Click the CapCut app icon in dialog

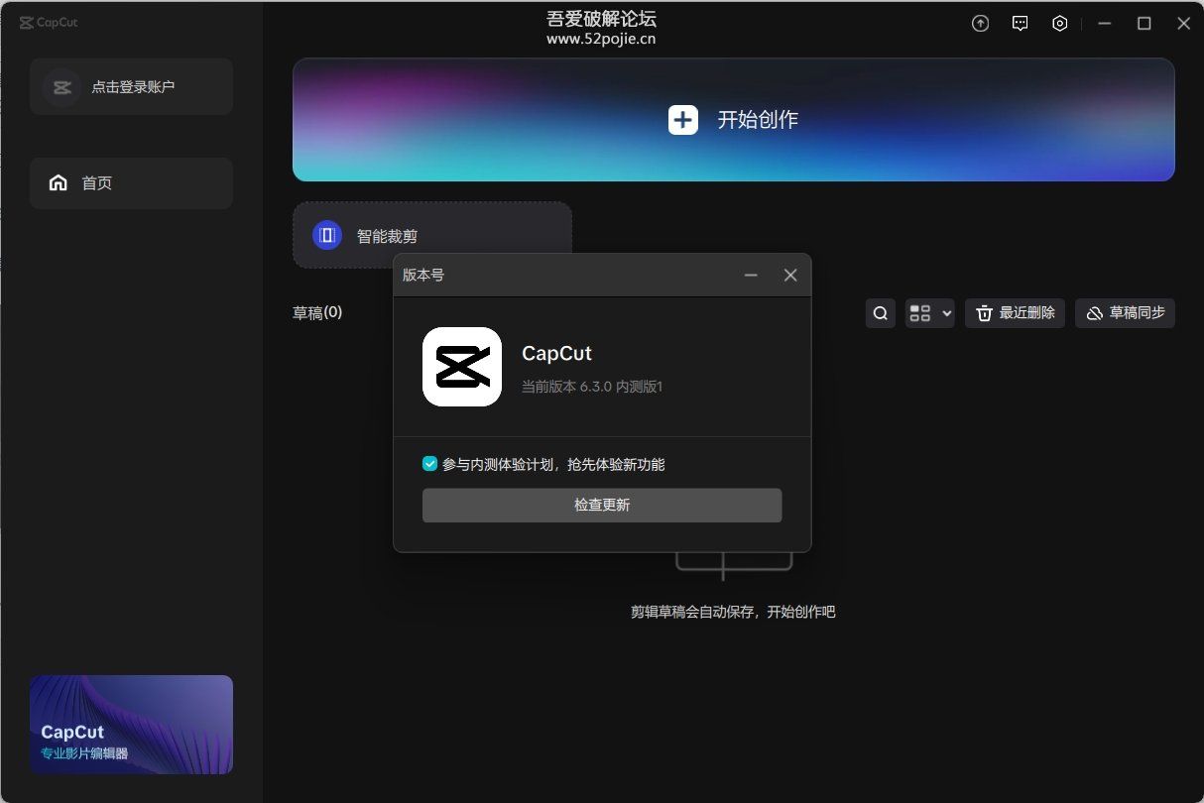462,367
